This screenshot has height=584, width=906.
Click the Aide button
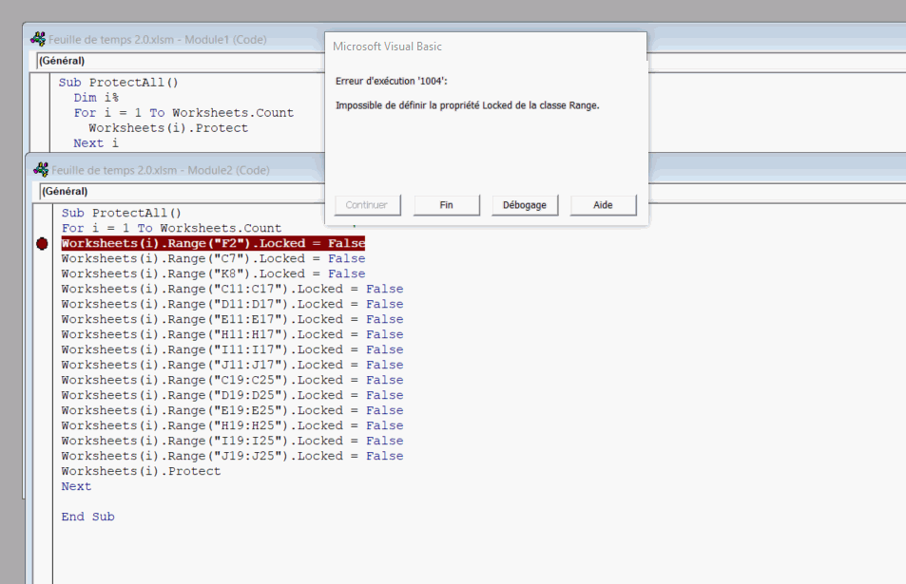coord(604,205)
